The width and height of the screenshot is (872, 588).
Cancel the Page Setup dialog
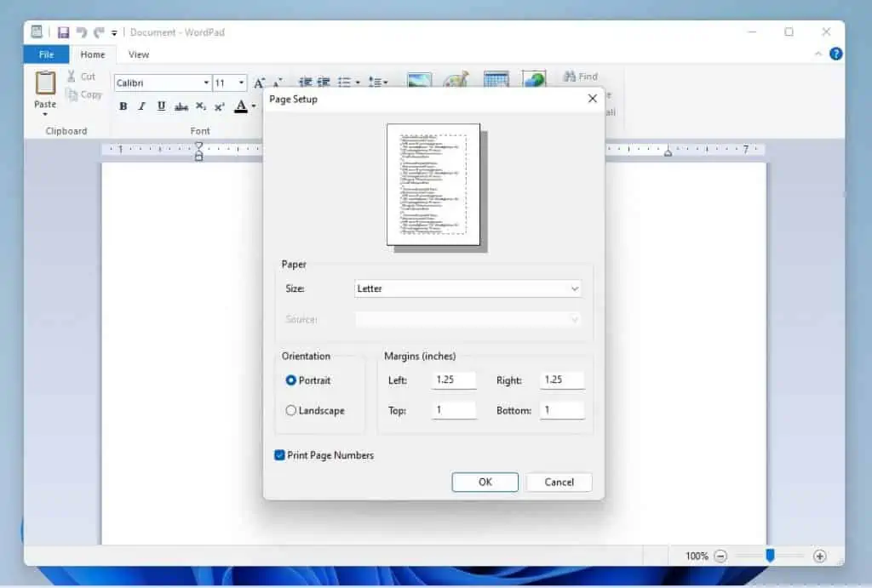coord(559,482)
